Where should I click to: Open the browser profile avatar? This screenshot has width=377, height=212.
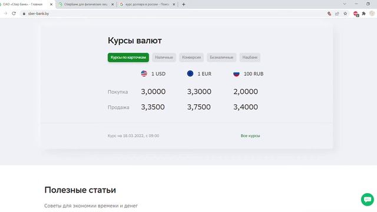click(x=372, y=14)
